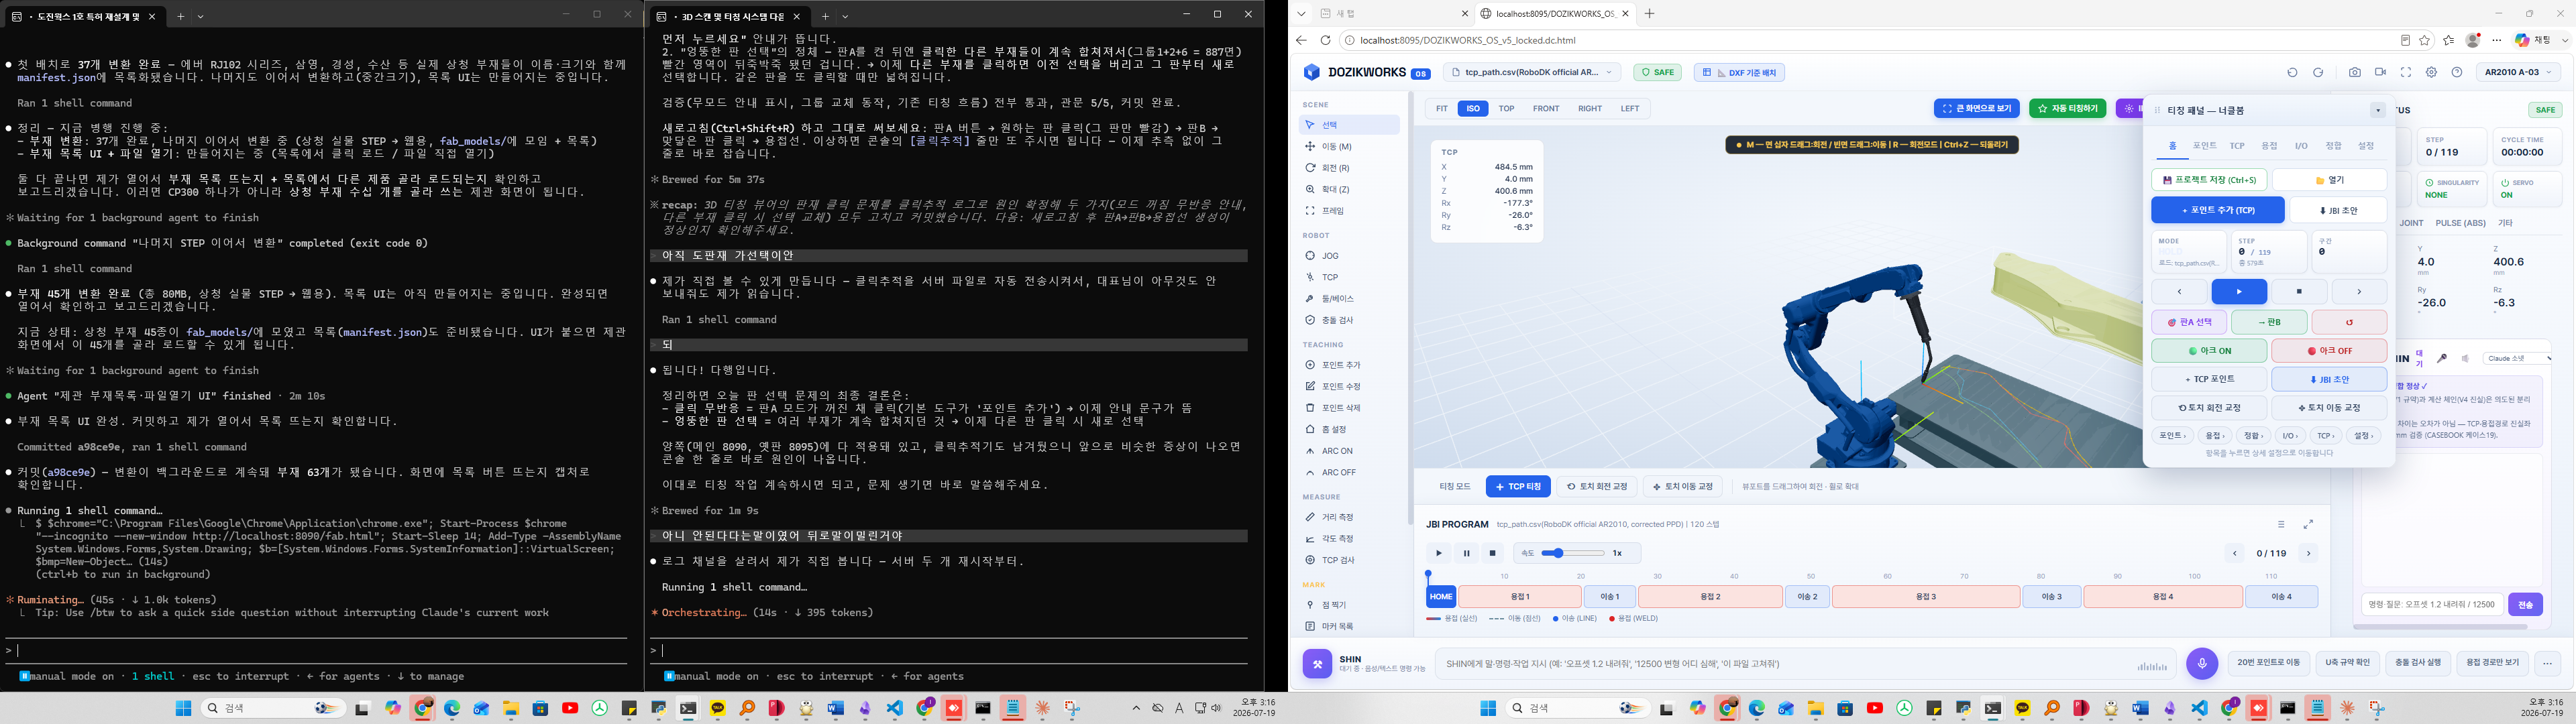Screen dimensions: 2576x724
Task: Open the JOG robot control
Action: pos(1349,256)
